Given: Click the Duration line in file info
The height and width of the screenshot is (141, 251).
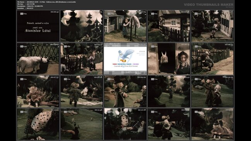Looking at the screenshot, I should 25,8.
